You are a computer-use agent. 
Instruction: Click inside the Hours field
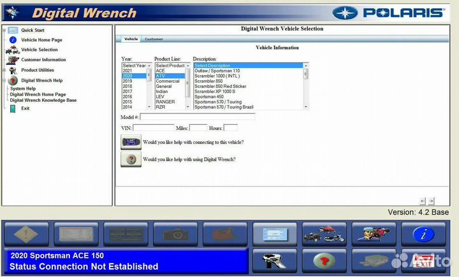231,128
